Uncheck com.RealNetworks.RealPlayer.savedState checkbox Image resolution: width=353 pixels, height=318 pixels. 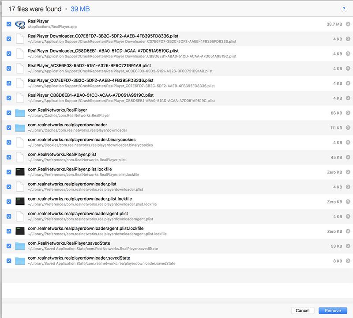(9, 246)
